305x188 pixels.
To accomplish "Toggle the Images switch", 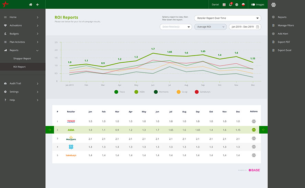I will coord(253,4).
